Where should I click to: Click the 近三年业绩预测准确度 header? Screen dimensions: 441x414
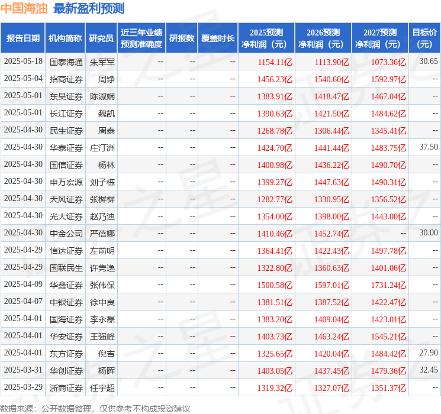[141, 38]
